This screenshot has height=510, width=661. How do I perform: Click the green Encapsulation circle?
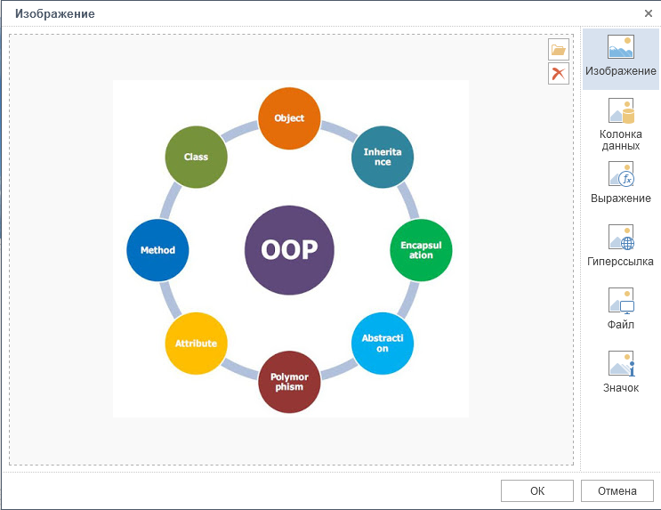tap(421, 250)
